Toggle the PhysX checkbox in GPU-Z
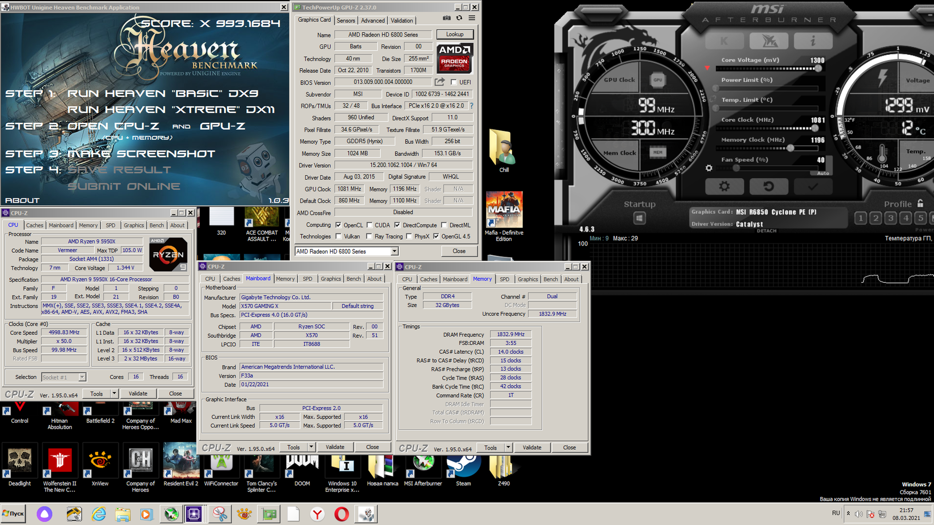Viewport: 934px width, 525px height. click(409, 236)
